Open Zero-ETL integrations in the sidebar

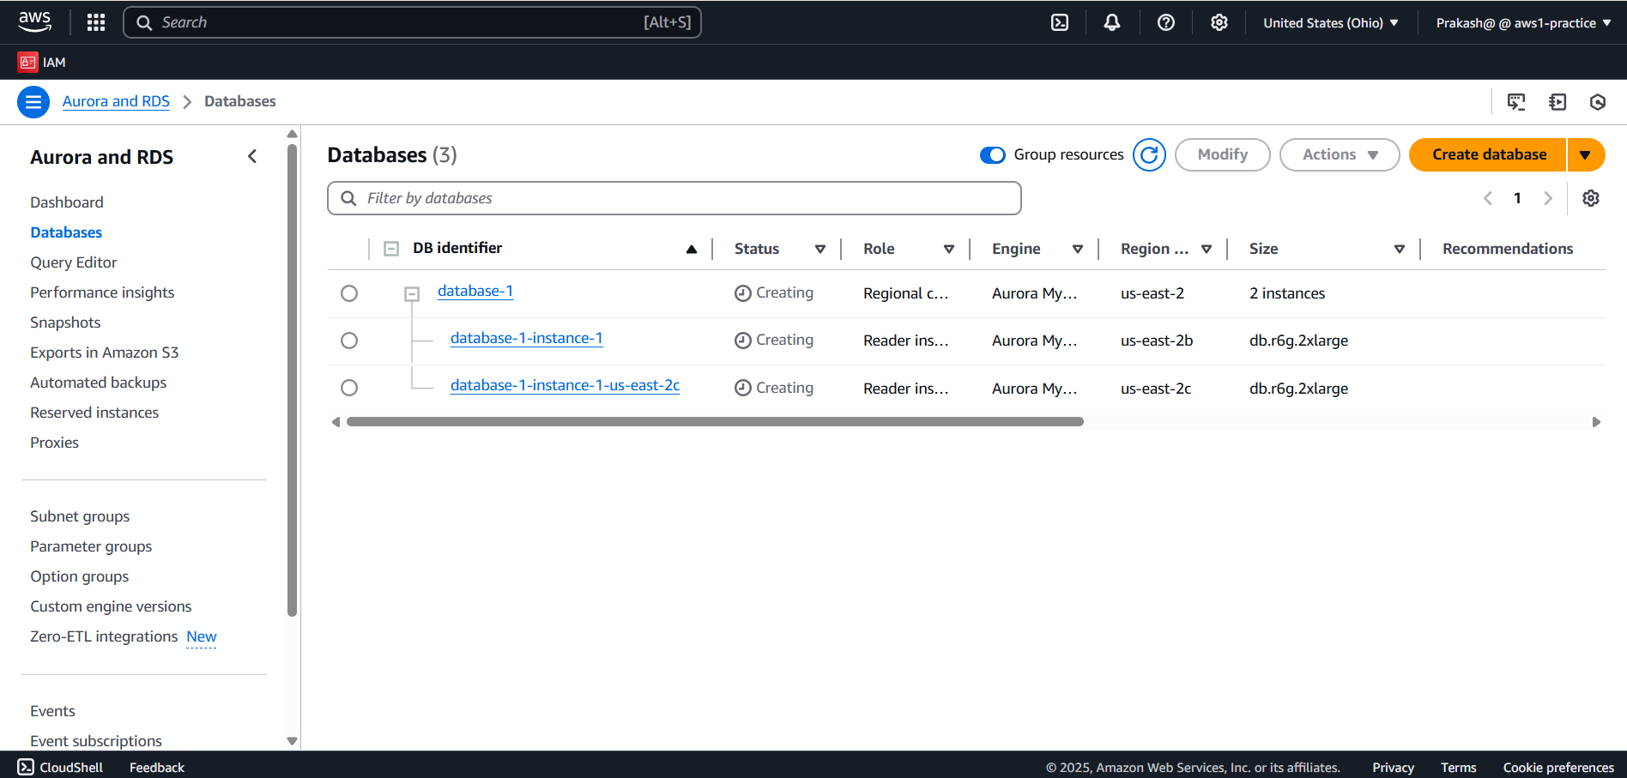point(104,636)
